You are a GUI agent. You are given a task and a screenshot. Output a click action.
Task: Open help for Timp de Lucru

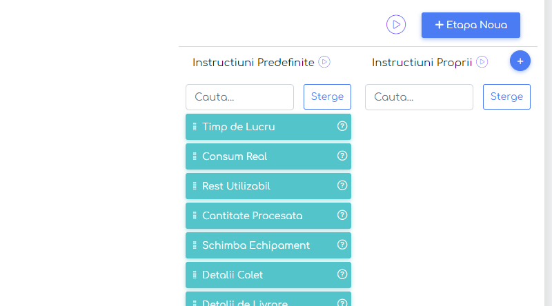coord(342,126)
